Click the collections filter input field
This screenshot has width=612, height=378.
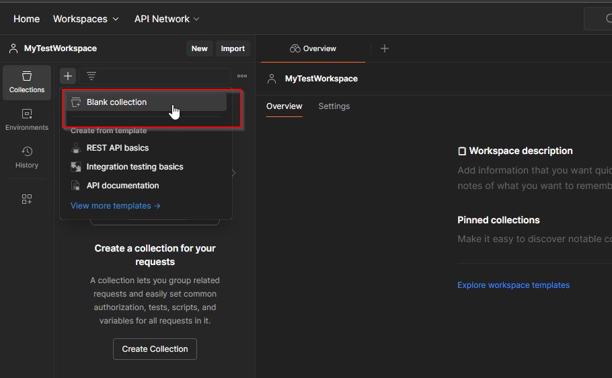pyautogui.click(x=155, y=76)
